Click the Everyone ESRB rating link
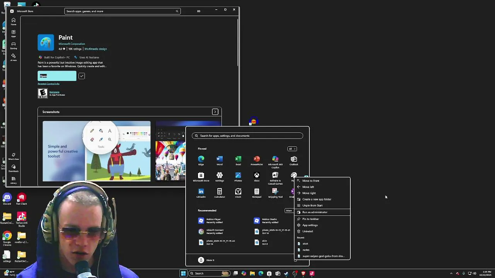The width and height of the screenshot is (495, 278). coord(54,92)
